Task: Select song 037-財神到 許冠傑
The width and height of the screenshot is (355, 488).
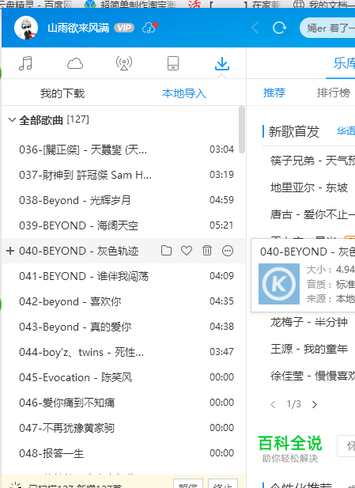Action: click(x=124, y=175)
